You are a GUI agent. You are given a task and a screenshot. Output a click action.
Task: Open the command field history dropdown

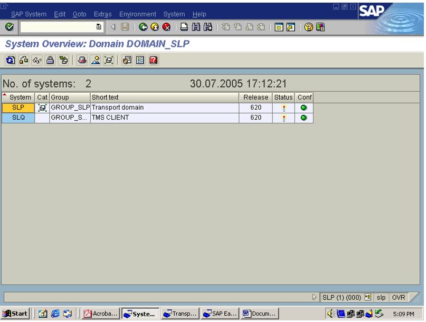tap(98, 28)
